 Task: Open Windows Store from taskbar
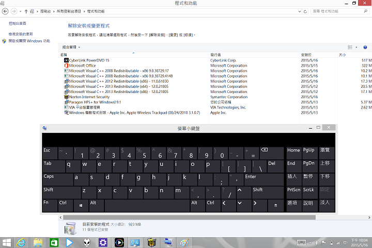pyautogui.click(x=54, y=242)
